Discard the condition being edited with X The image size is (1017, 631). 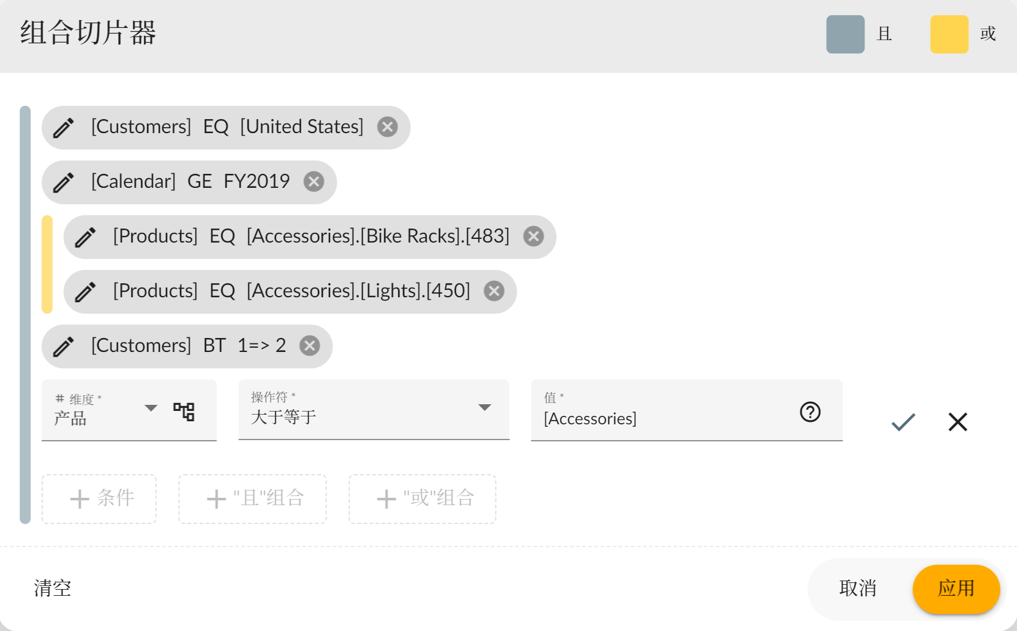(957, 422)
